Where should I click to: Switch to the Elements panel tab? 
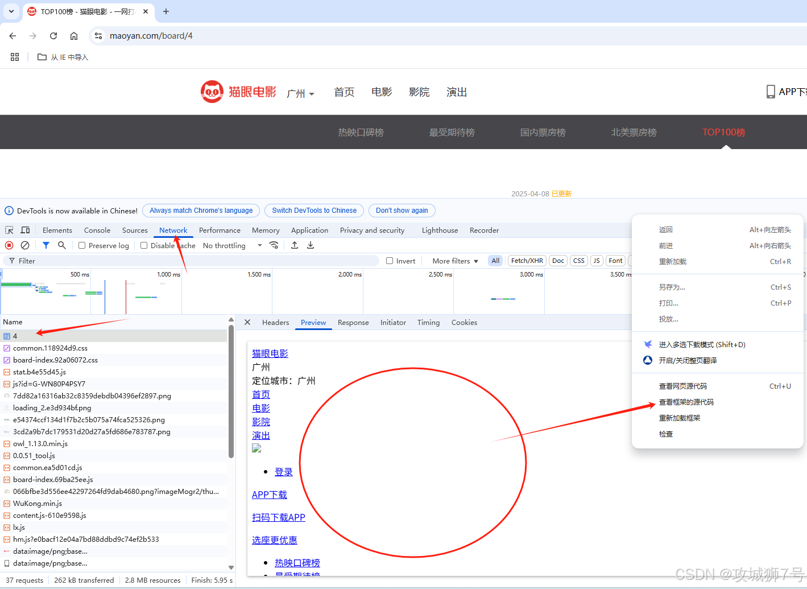coord(57,230)
